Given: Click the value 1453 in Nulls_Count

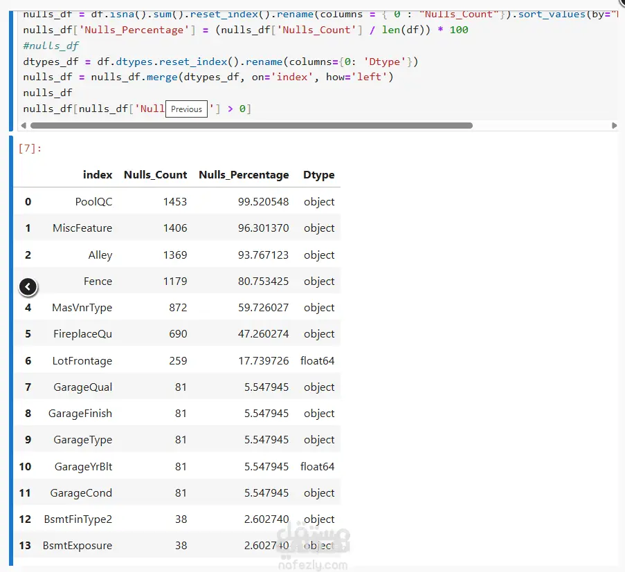Looking at the screenshot, I should pos(175,201).
